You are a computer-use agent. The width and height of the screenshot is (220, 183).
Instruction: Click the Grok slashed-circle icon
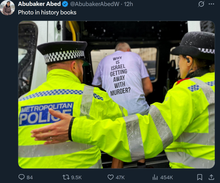tap(201, 4)
